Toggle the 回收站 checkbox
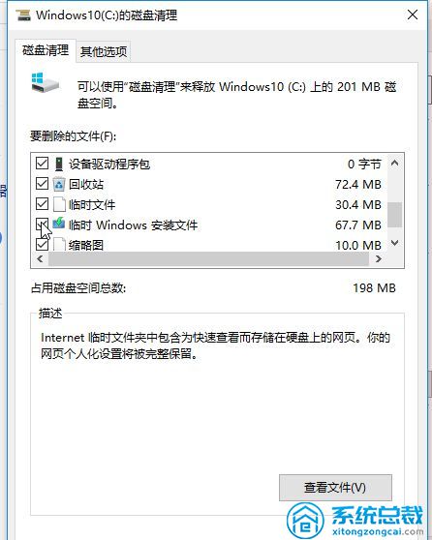432x540 pixels. (42, 184)
